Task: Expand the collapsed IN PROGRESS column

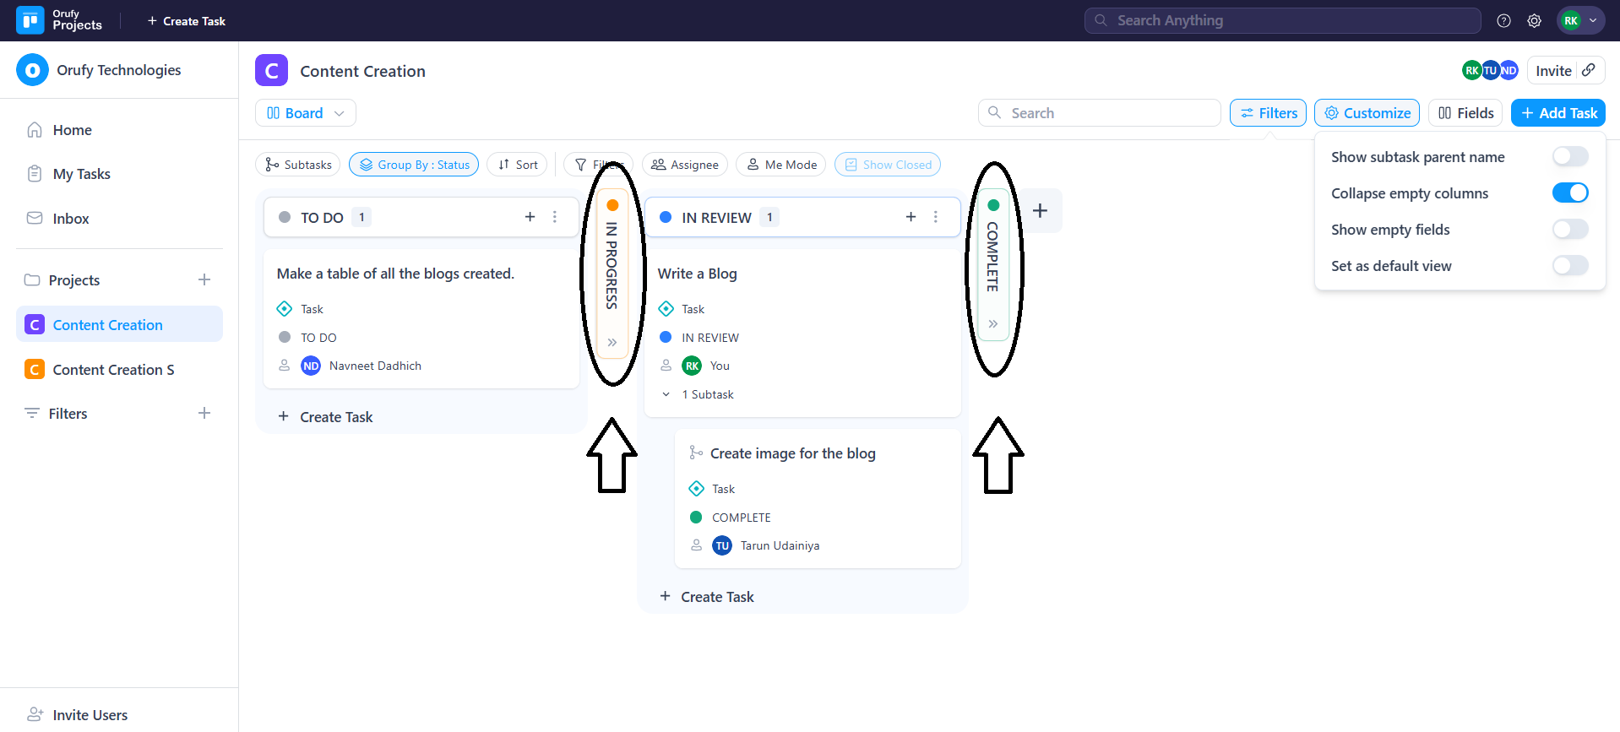Action: coord(612,342)
